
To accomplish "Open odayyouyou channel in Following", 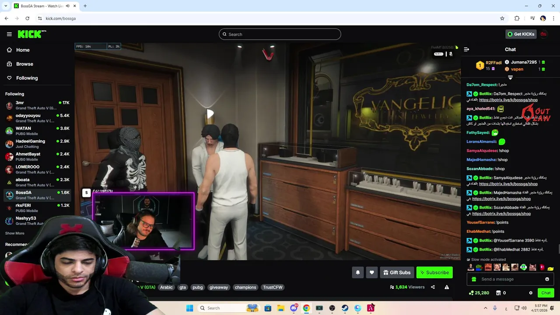I will tap(37, 118).
